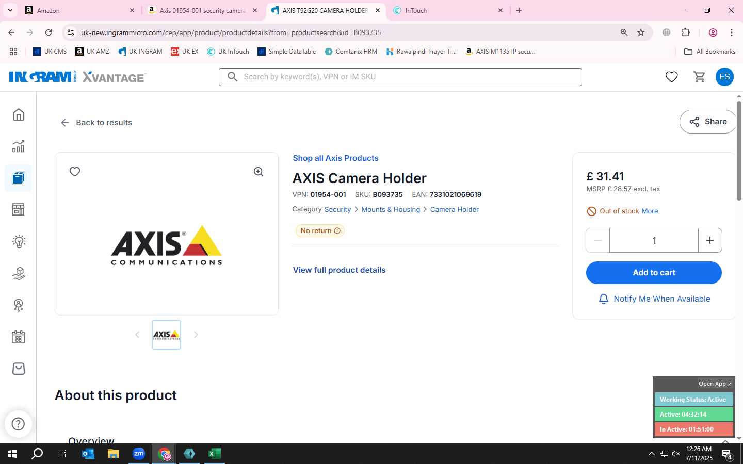Screen dimensions: 743x464
Task: Go back to results
Action: 96,123
